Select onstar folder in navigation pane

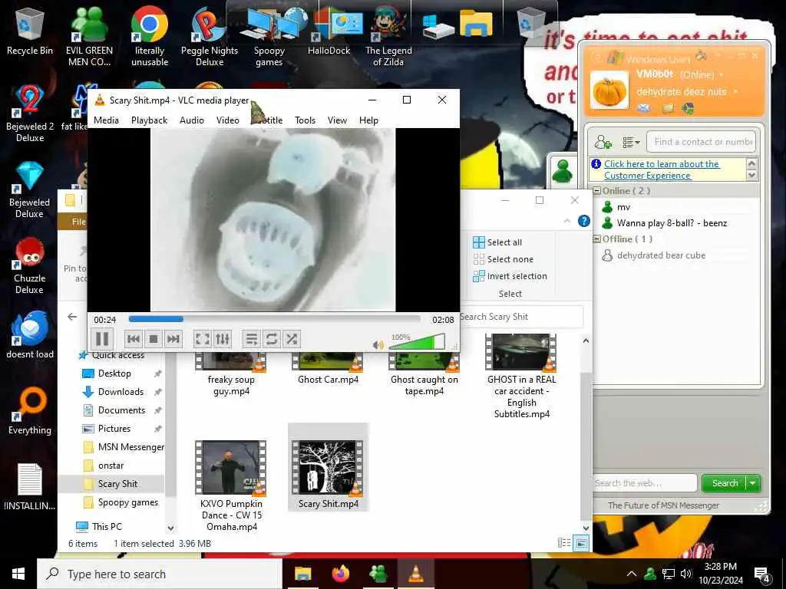pos(111,466)
